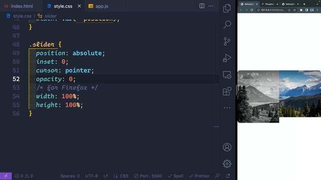Click the Port : 5500 Live Server button

(x=148, y=176)
